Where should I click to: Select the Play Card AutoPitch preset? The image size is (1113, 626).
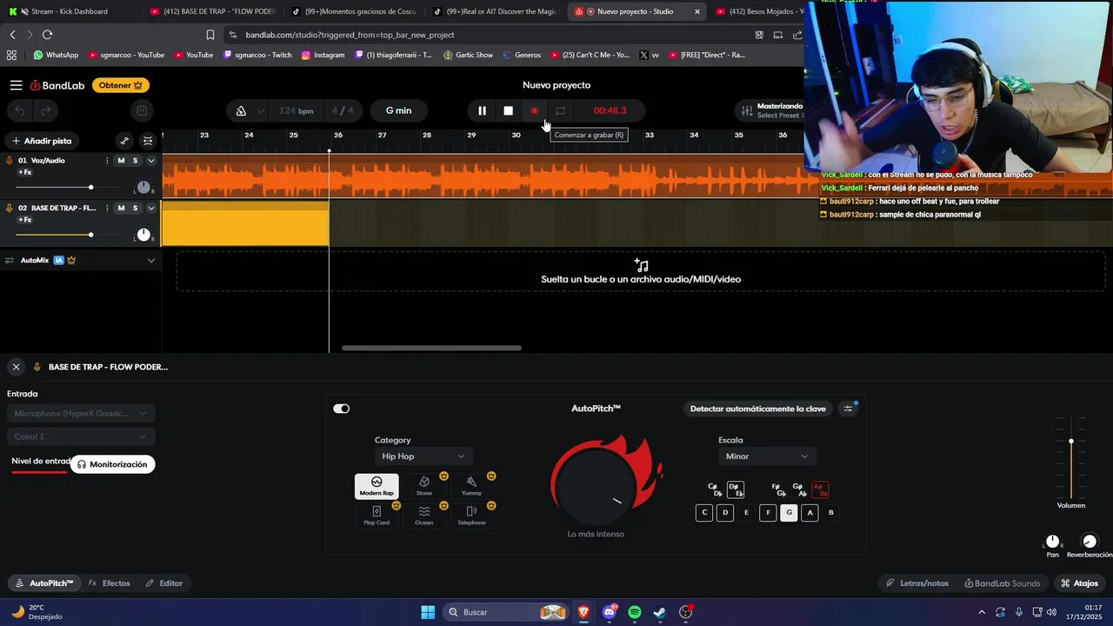[x=377, y=516]
